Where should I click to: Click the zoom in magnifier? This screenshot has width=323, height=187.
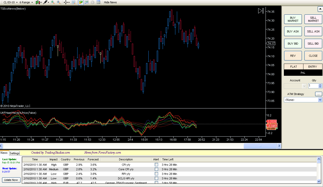click(53, 2)
